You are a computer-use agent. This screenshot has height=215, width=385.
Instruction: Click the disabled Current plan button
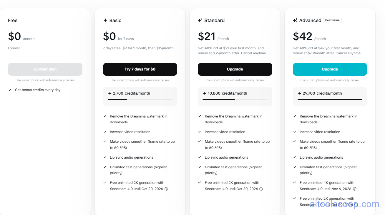pos(45,69)
